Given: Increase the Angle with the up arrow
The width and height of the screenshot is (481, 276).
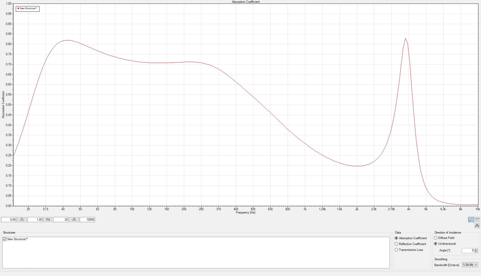Looking at the screenshot, I should click(476, 249).
